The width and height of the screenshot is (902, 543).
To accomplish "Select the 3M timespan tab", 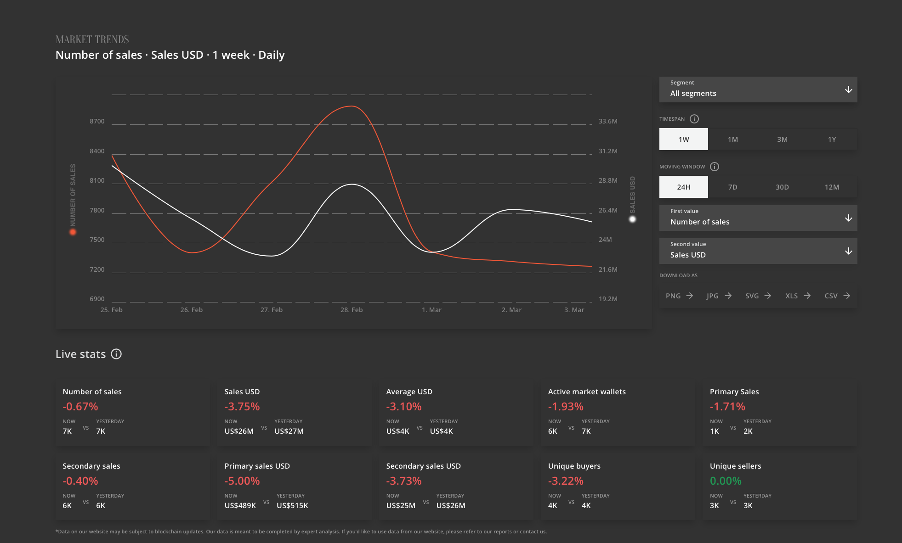I will [x=782, y=139].
